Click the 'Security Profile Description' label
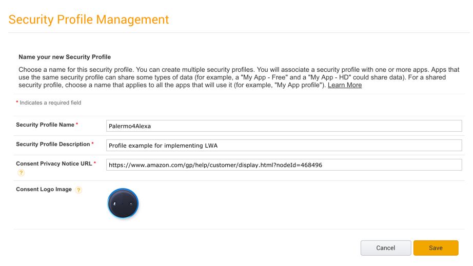Image resolution: width=473 pixels, height=266 pixels. click(53, 145)
